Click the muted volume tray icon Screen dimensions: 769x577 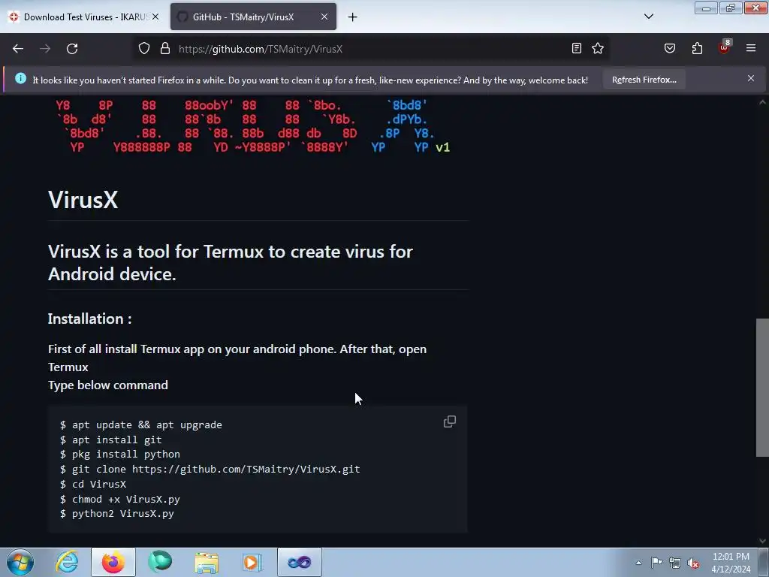(693, 563)
